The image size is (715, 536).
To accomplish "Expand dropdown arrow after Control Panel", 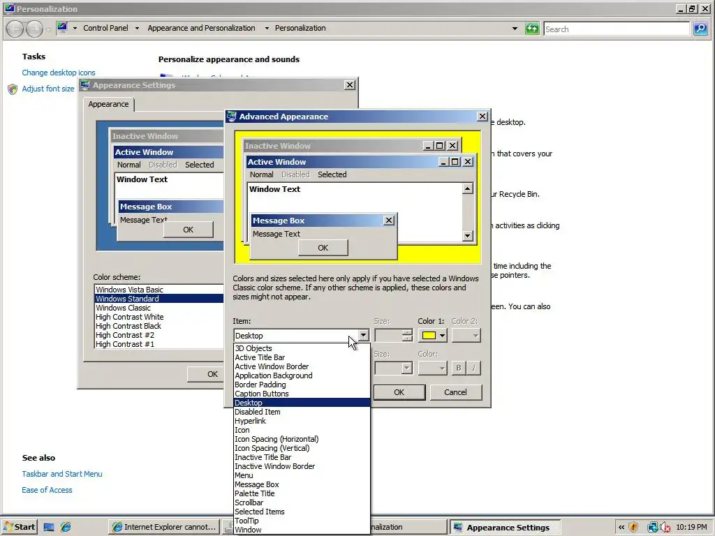I will (137, 28).
